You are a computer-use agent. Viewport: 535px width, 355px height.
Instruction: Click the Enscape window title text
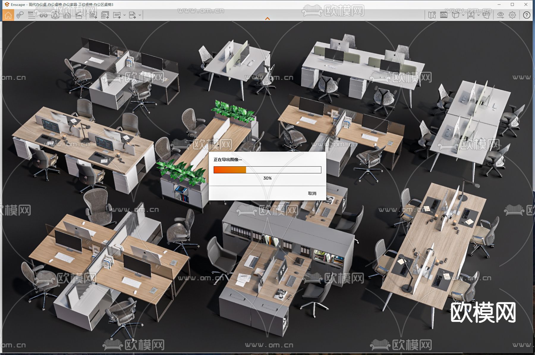(62, 4)
